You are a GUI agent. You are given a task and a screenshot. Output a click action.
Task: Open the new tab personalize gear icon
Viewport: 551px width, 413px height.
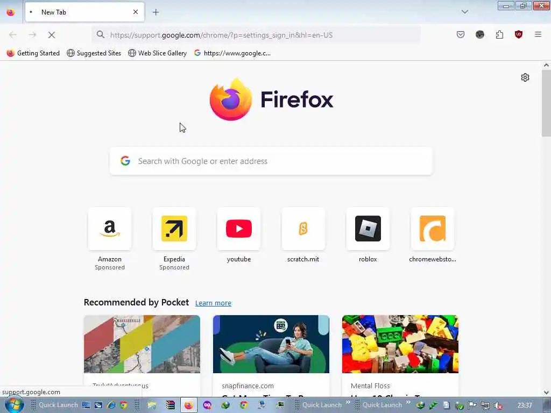[525, 77]
